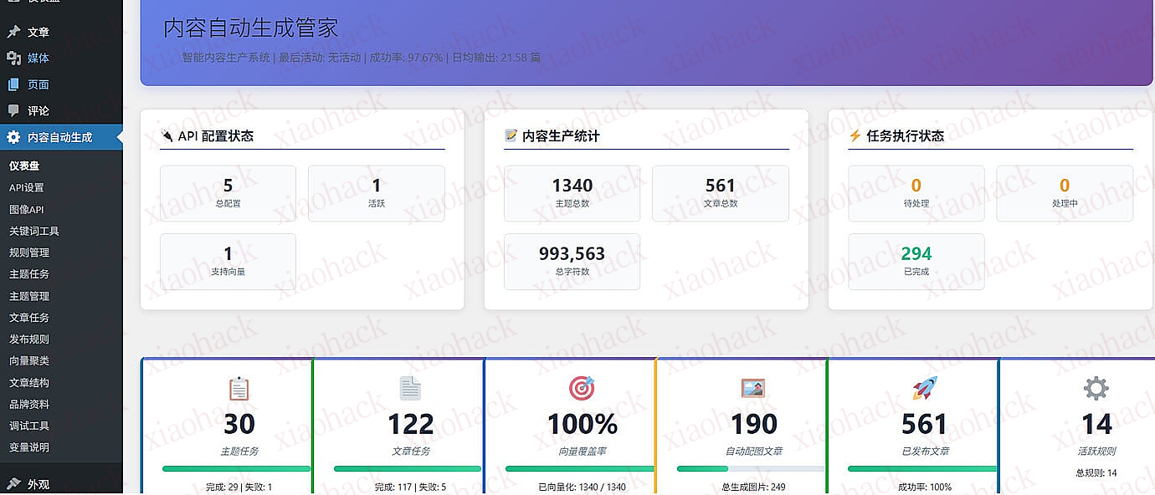Click the dartboard icon on 向量覆盖率 card
Image resolution: width=1155 pixels, height=495 pixels.
click(x=583, y=387)
